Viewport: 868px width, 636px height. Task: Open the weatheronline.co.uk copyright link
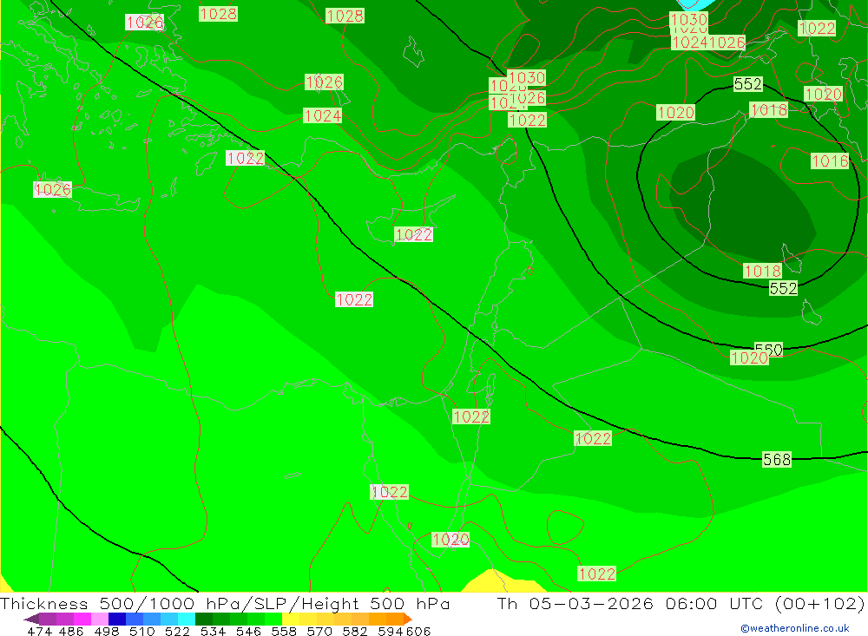click(795, 628)
